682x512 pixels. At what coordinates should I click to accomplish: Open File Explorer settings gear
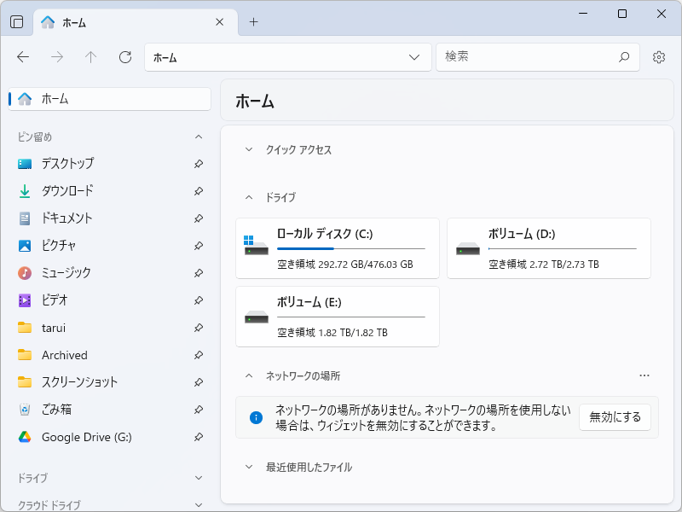tap(658, 57)
